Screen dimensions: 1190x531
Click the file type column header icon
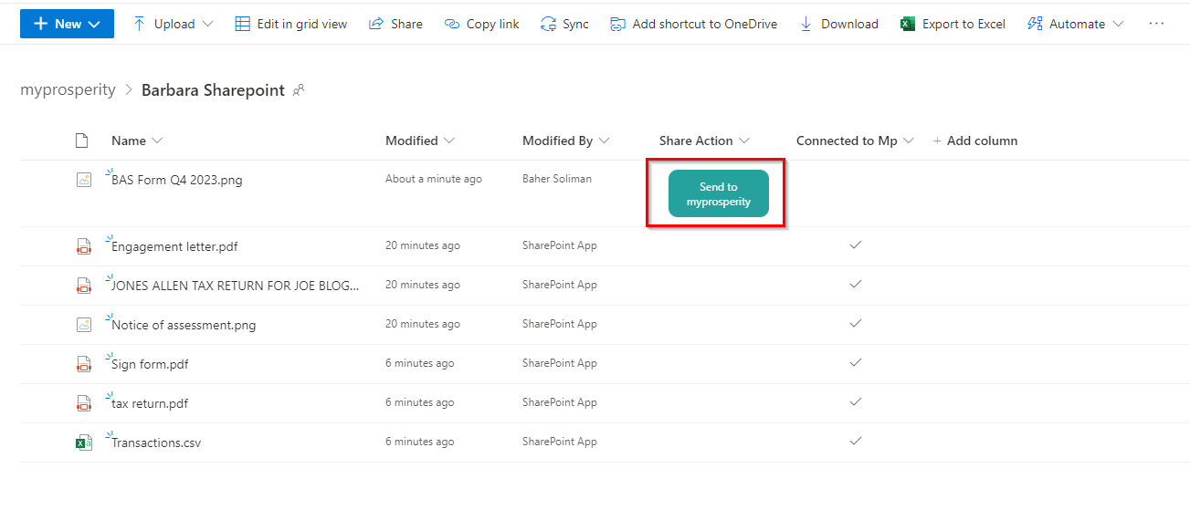pyautogui.click(x=81, y=141)
